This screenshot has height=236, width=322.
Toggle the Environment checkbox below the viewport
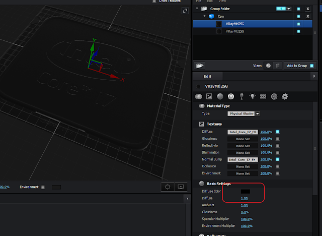(x=43, y=187)
